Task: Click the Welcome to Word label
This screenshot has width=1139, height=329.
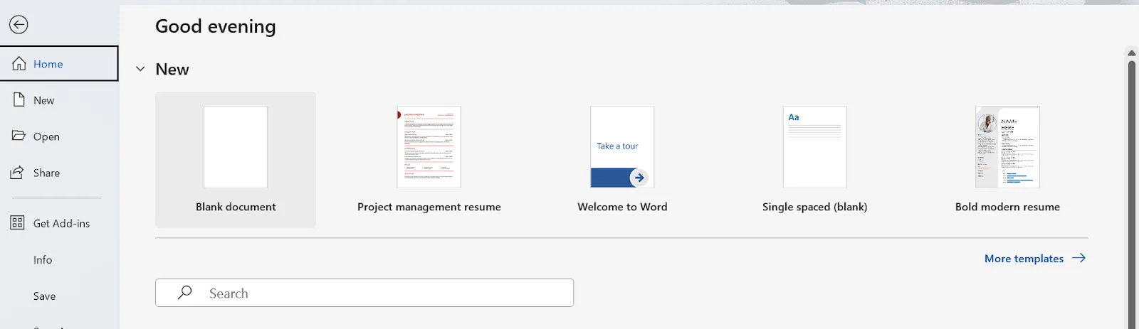Action: [x=622, y=207]
